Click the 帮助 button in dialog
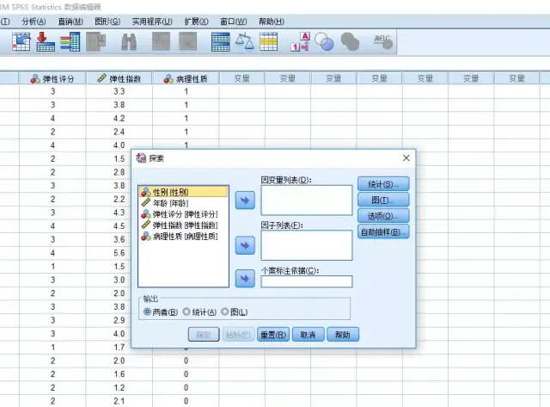 343,335
